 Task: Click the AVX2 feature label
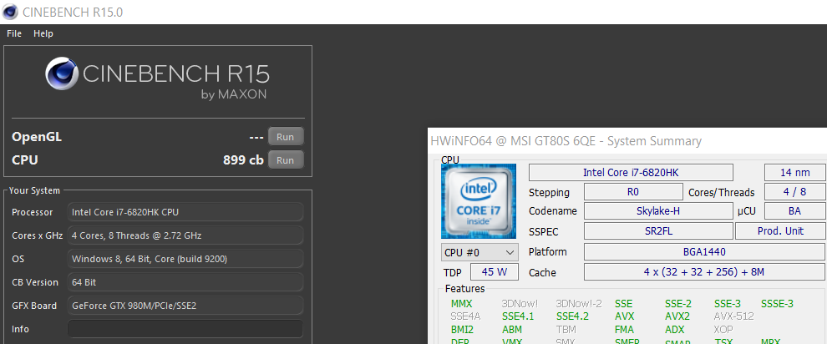(675, 316)
